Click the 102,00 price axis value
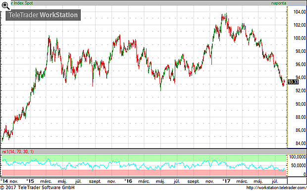 click(x=299, y=25)
